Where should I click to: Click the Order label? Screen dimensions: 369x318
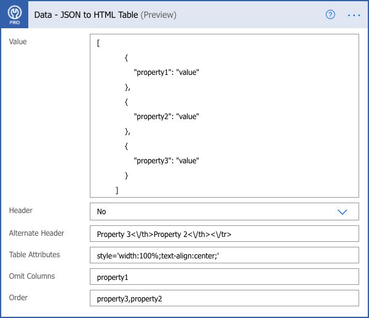coord(18,298)
